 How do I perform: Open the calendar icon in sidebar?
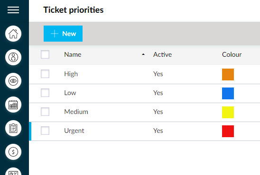pyautogui.click(x=13, y=105)
